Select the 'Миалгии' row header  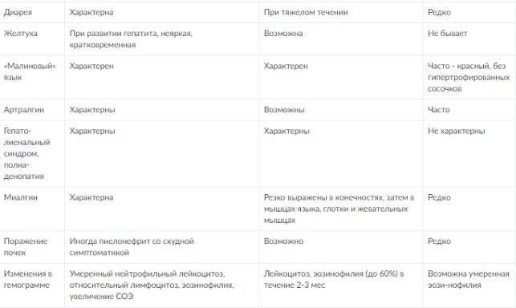pos(20,197)
